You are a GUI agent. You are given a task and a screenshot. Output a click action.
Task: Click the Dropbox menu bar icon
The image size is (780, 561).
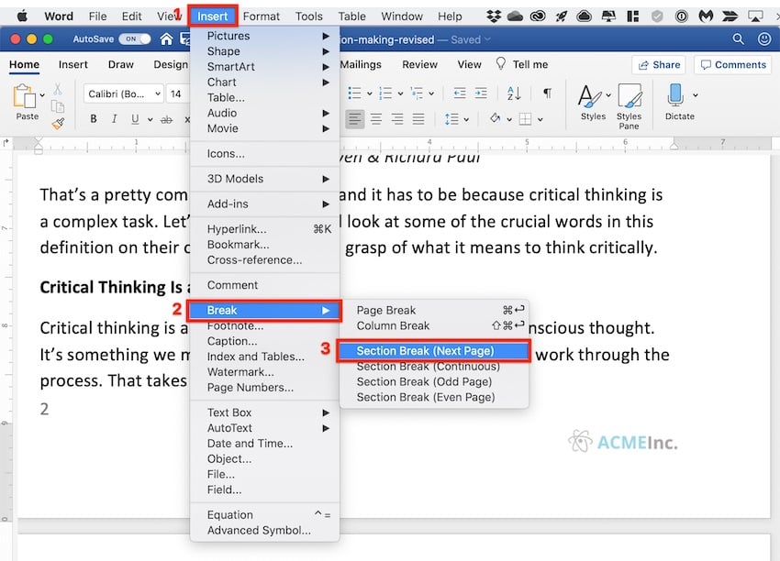point(494,16)
